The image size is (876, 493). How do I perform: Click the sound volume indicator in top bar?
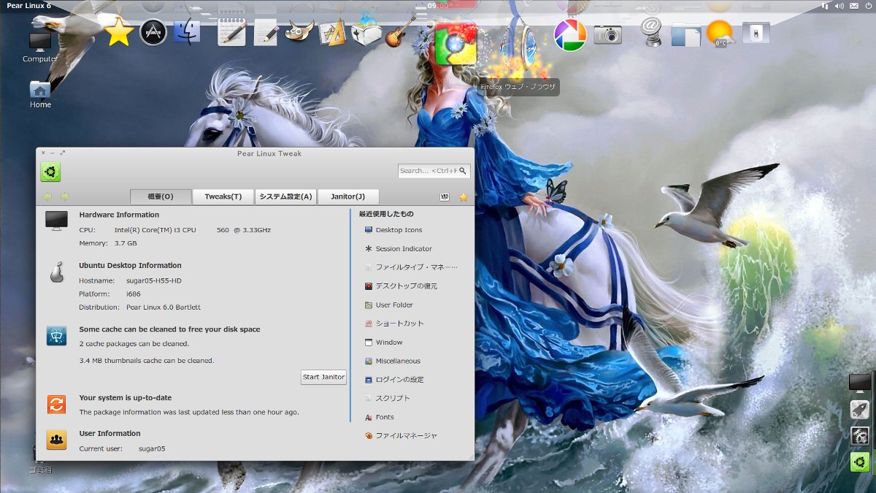tap(839, 6)
